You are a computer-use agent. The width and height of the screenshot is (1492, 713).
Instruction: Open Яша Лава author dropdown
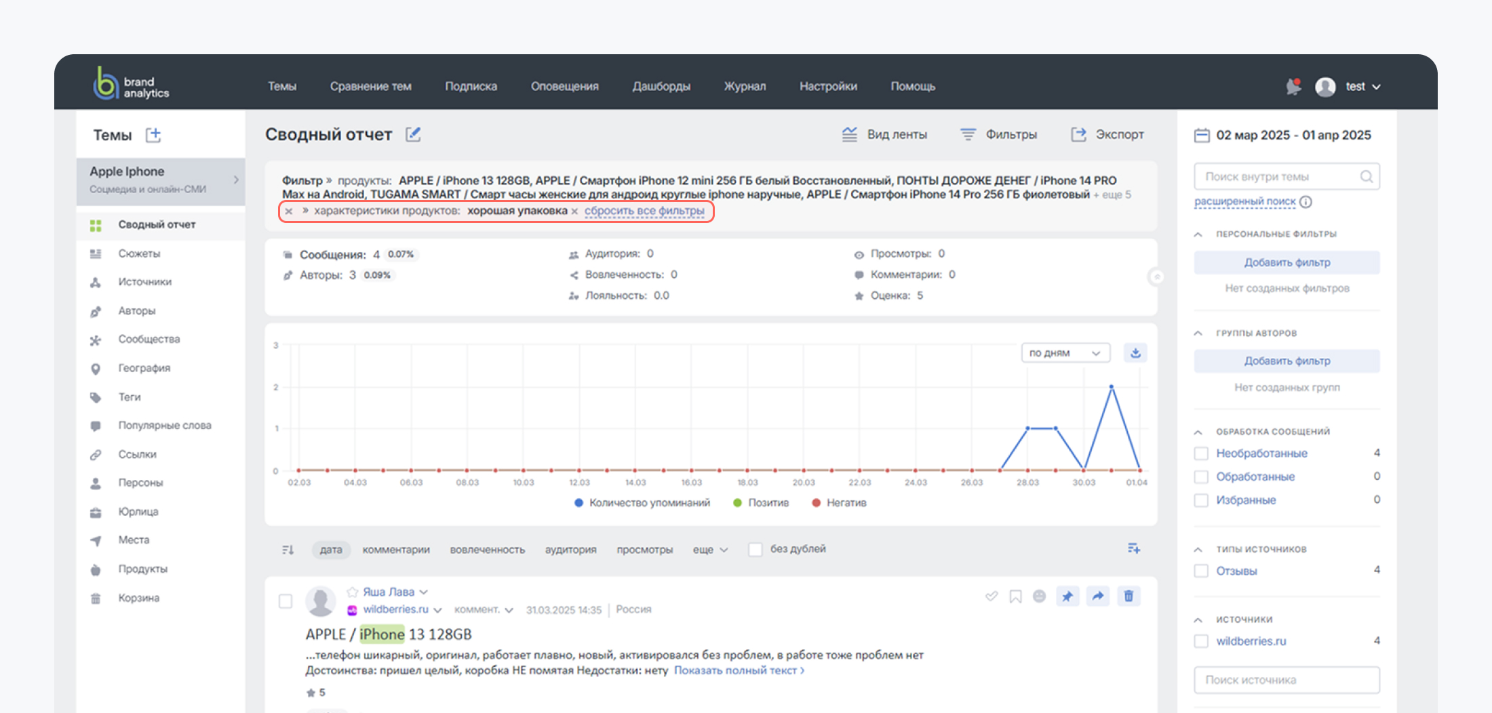[424, 592]
